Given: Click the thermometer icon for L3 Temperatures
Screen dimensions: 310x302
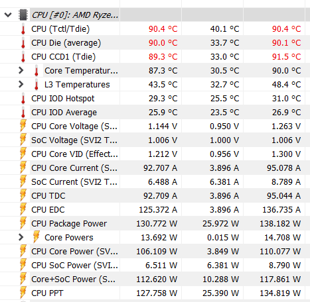Looking at the screenshot, I should (37, 85).
